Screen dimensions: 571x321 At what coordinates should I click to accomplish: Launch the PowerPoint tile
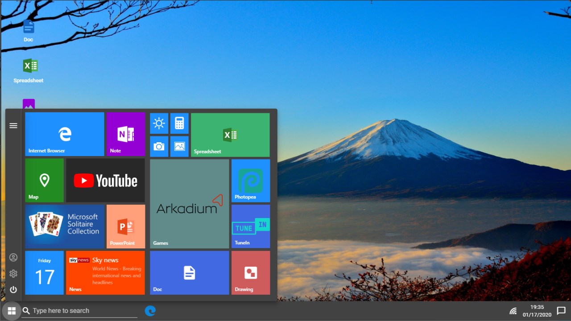(126, 226)
